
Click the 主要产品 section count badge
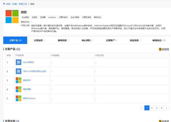click(x=18, y=49)
